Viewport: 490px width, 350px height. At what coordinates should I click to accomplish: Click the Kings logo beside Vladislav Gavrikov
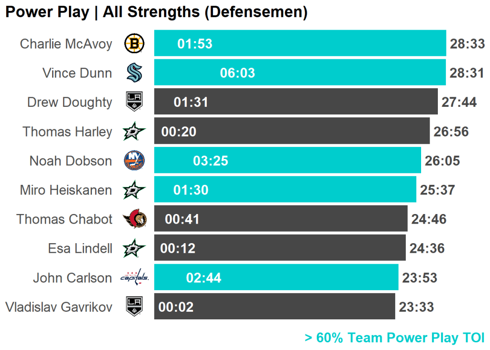click(x=134, y=307)
